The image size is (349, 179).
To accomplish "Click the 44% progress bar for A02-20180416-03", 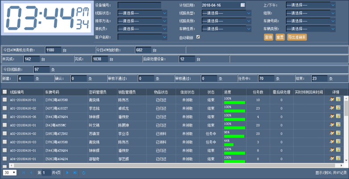I will (x=228, y=144).
